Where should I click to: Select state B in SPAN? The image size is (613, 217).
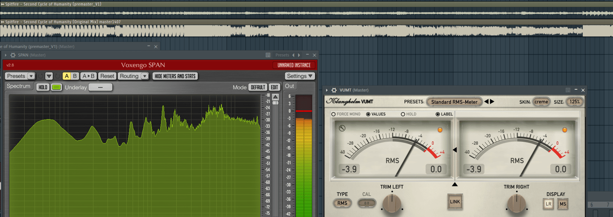[x=74, y=76]
